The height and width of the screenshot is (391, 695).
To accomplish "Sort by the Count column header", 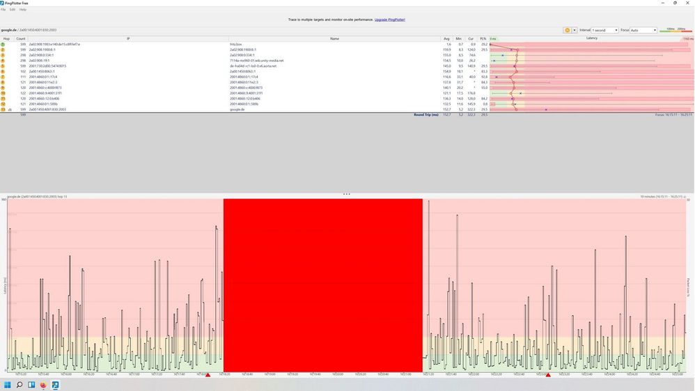I will point(20,38).
